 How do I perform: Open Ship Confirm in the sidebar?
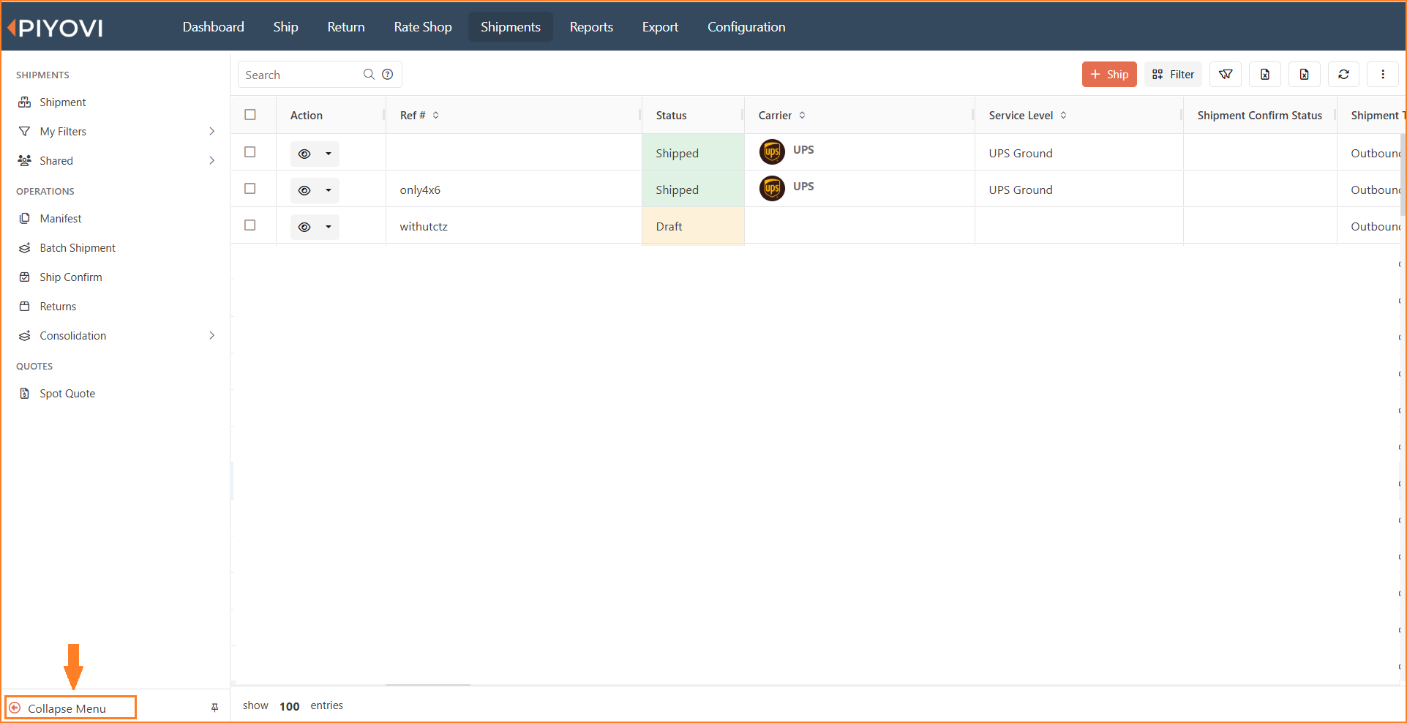tap(70, 277)
